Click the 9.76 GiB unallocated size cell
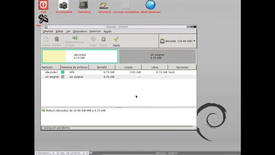The height and width of the screenshot is (155, 275). click(109, 77)
